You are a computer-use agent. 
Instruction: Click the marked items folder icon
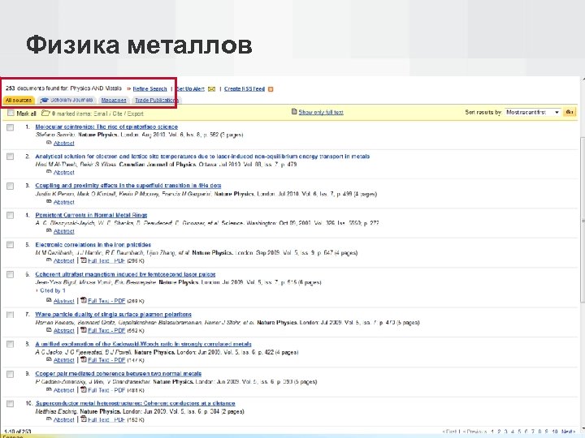pyautogui.click(x=45, y=113)
